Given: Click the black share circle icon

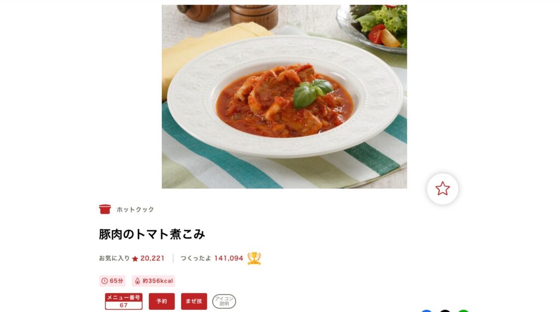Looking at the screenshot, I should tap(445, 310).
